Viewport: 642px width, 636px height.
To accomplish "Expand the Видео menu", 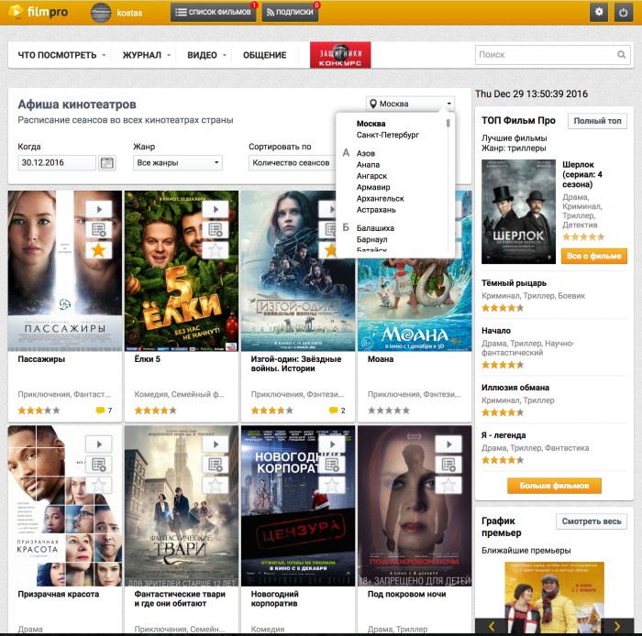I will click(x=206, y=55).
